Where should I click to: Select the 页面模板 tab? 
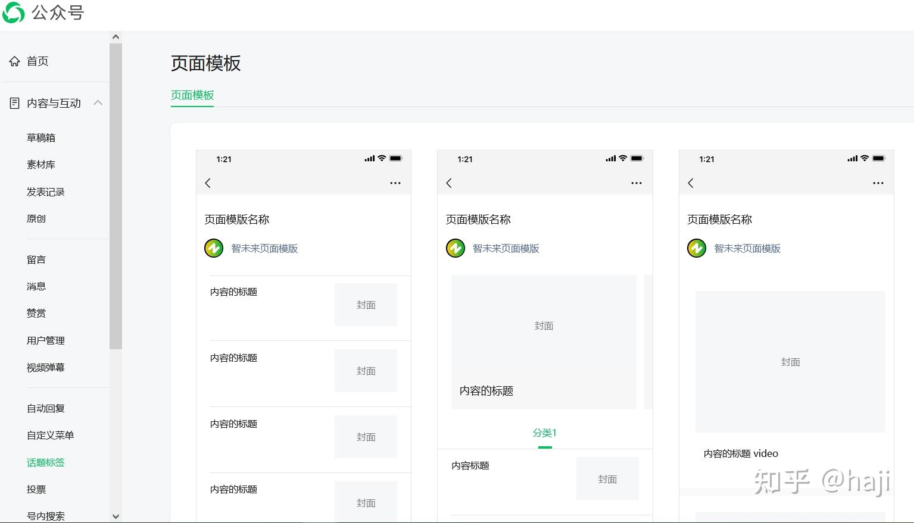(x=192, y=95)
